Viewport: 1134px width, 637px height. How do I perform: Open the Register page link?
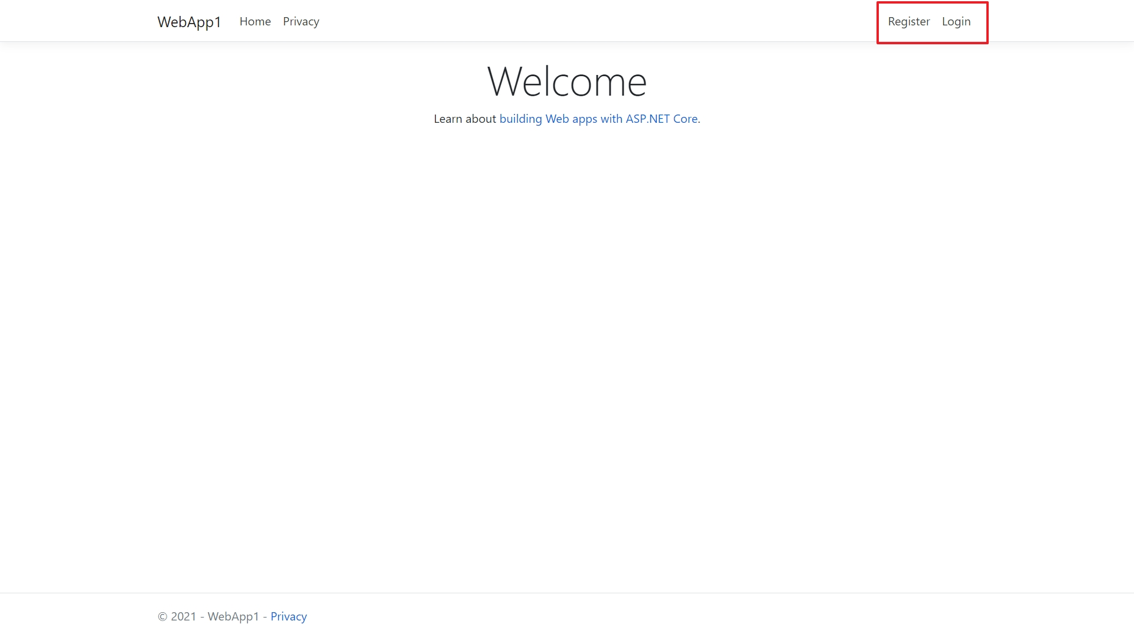click(908, 21)
